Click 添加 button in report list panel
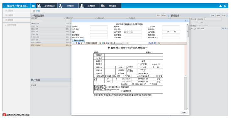Image resolution: width=231 pixels, height=120 pixels. (x=158, y=16)
